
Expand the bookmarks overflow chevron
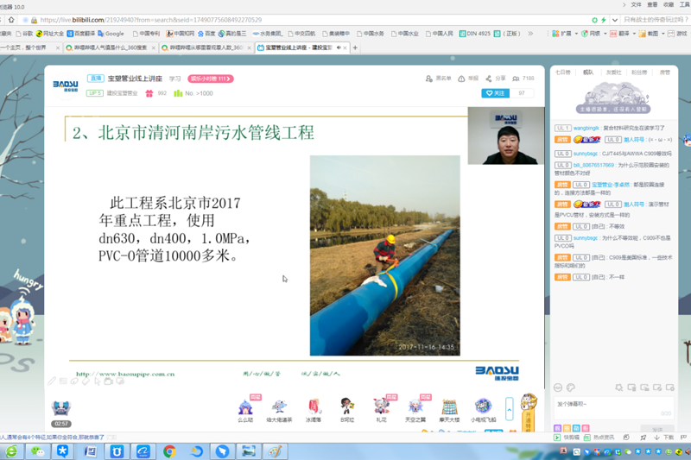click(x=530, y=34)
